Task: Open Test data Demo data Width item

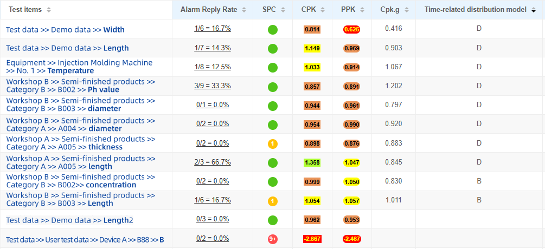Action: coord(65,30)
